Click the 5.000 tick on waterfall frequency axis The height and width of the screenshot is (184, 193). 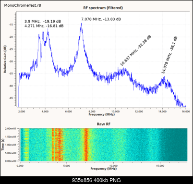coord(67,166)
